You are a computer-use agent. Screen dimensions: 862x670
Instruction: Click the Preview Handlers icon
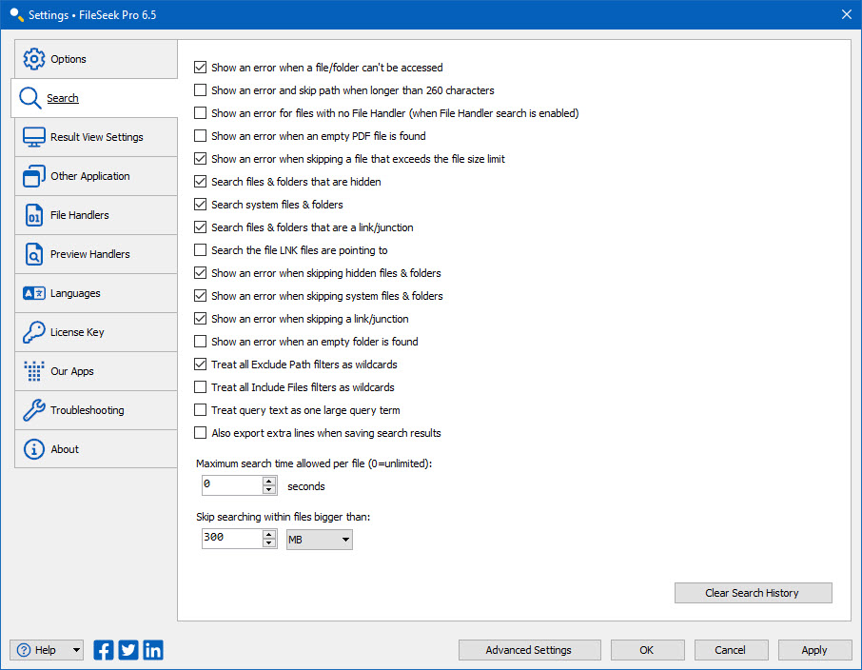[33, 254]
